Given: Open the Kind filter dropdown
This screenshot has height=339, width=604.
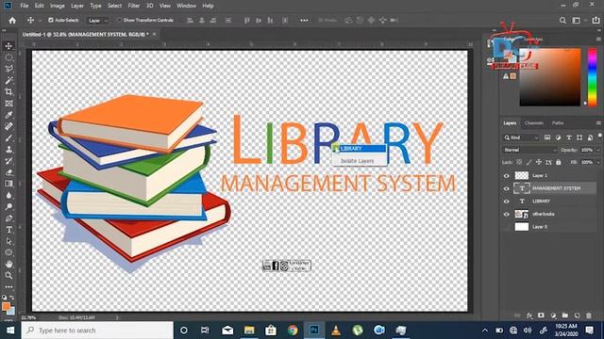Looking at the screenshot, I should [522, 137].
